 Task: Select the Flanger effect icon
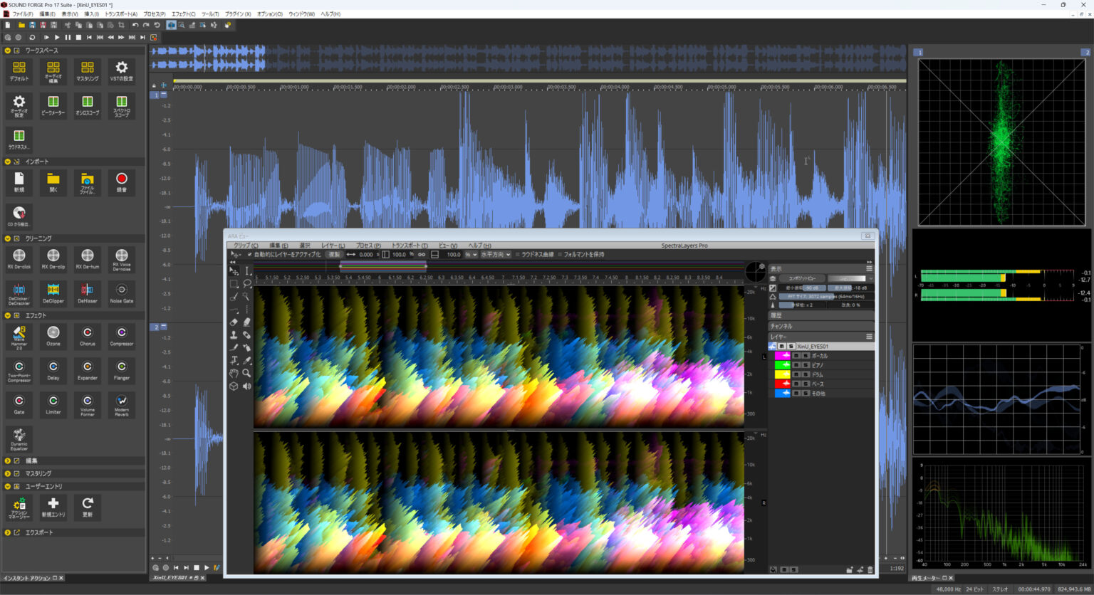tap(121, 369)
